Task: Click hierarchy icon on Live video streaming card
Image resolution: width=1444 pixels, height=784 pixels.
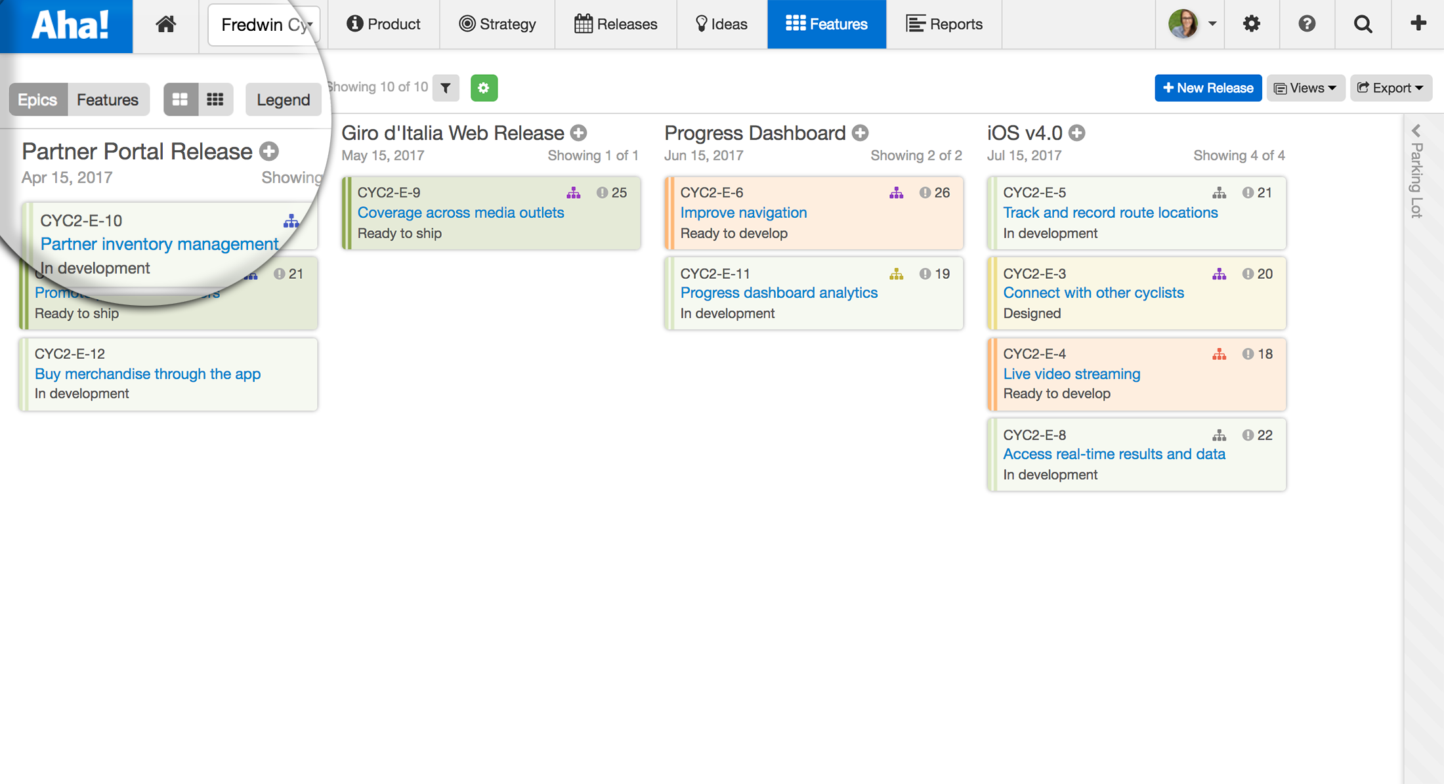Action: (1219, 354)
